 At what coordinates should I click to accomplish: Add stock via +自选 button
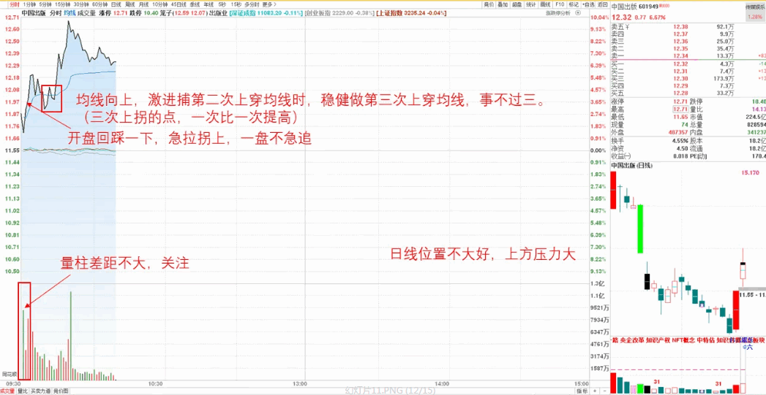point(587,4)
